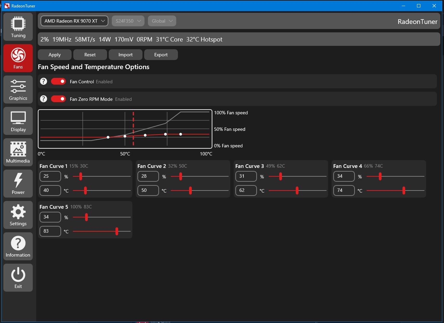Click the first fan curve point on graph
The image size is (444, 323).
pos(108,137)
